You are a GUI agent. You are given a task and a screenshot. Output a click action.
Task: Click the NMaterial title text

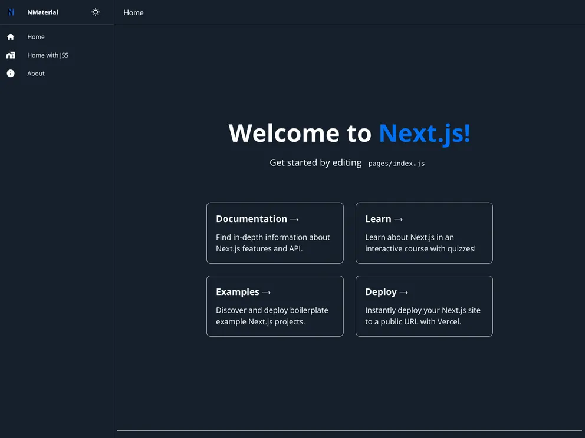42,12
